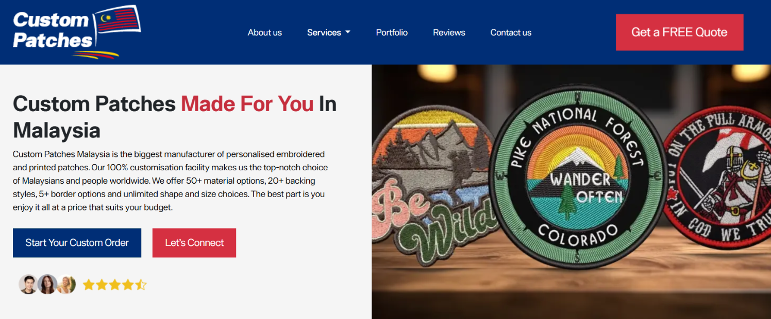This screenshot has width=771, height=319.
Task: Open the About us page
Action: pos(265,32)
